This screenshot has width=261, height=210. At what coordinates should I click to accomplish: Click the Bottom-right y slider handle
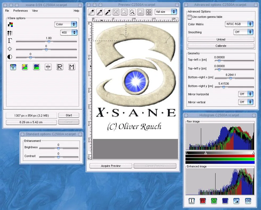pyautogui.click(x=224, y=87)
